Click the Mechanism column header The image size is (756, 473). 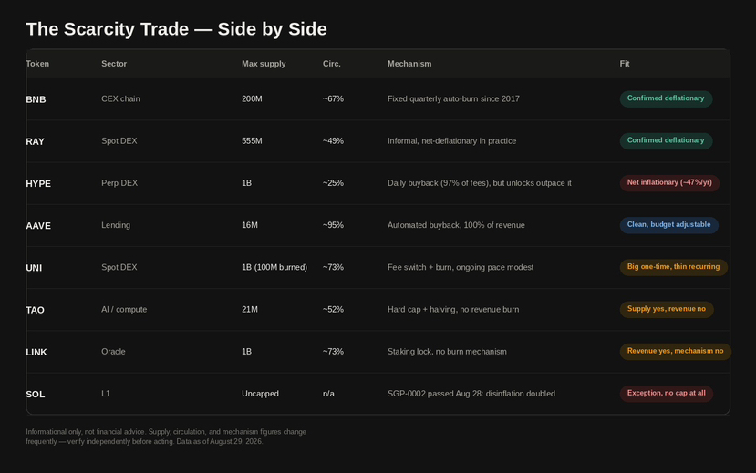click(409, 64)
